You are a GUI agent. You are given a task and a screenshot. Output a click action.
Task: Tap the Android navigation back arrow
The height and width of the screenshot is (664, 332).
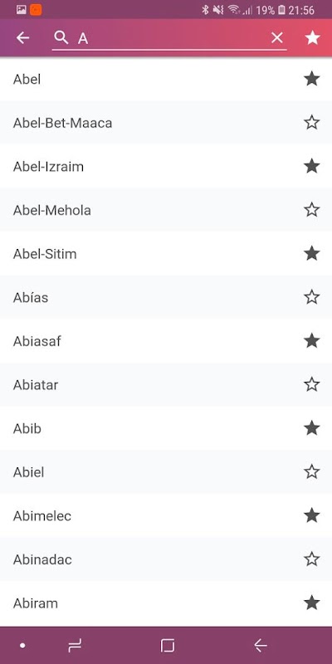[x=261, y=646]
